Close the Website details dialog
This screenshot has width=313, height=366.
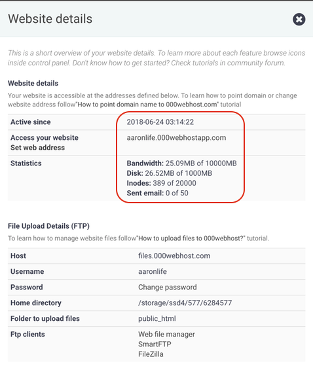(x=299, y=19)
